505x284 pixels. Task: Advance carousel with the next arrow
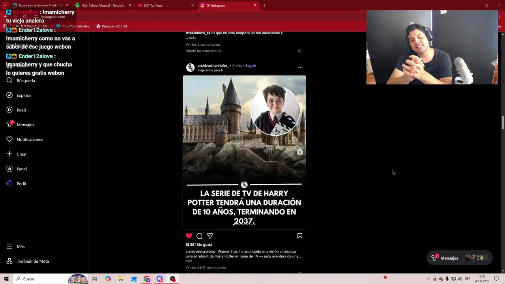click(x=300, y=152)
